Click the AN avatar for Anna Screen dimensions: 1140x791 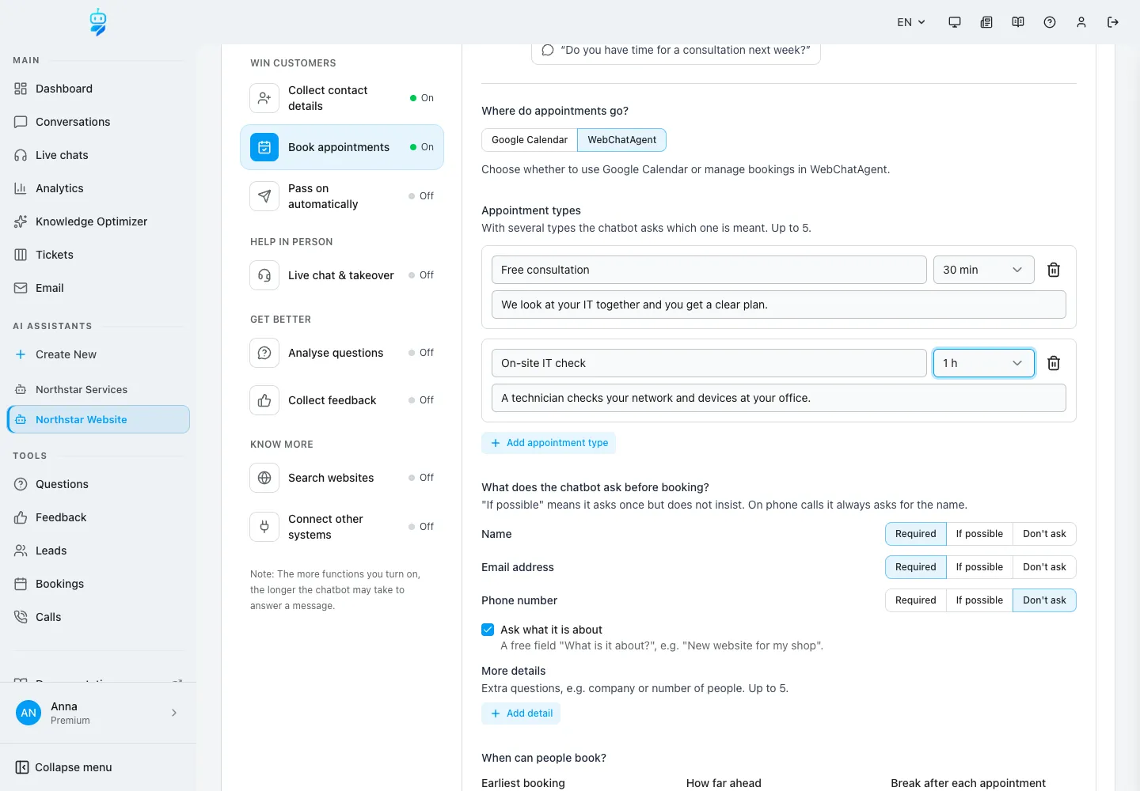28,713
